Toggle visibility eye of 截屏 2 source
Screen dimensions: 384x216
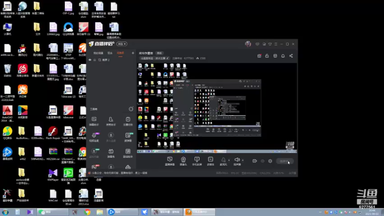[90, 60]
